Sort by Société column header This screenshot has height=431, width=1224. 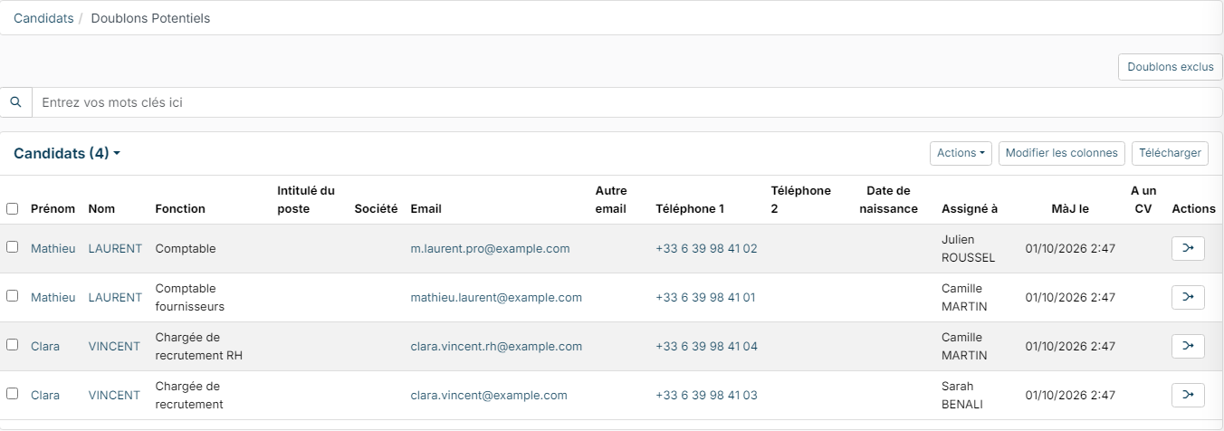pos(376,208)
